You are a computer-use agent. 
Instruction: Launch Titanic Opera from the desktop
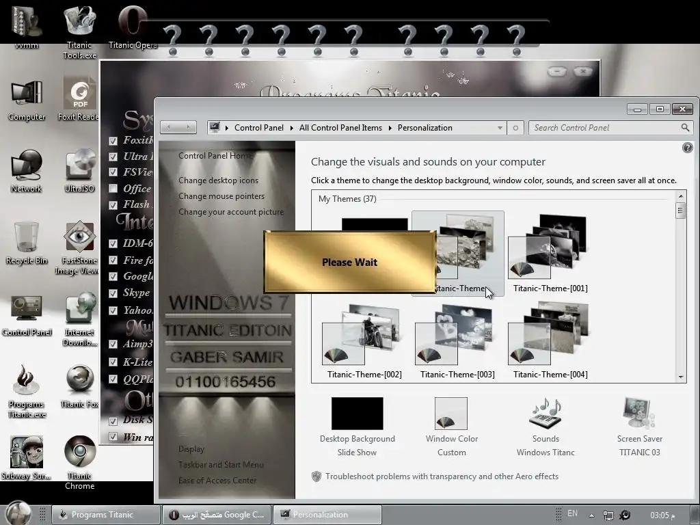pos(133,27)
